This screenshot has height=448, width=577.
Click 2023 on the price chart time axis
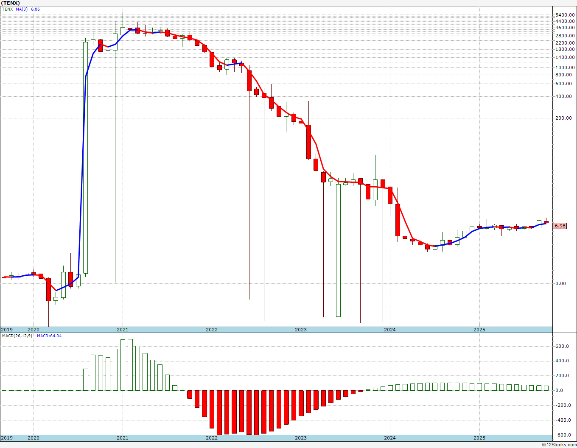tap(301, 330)
